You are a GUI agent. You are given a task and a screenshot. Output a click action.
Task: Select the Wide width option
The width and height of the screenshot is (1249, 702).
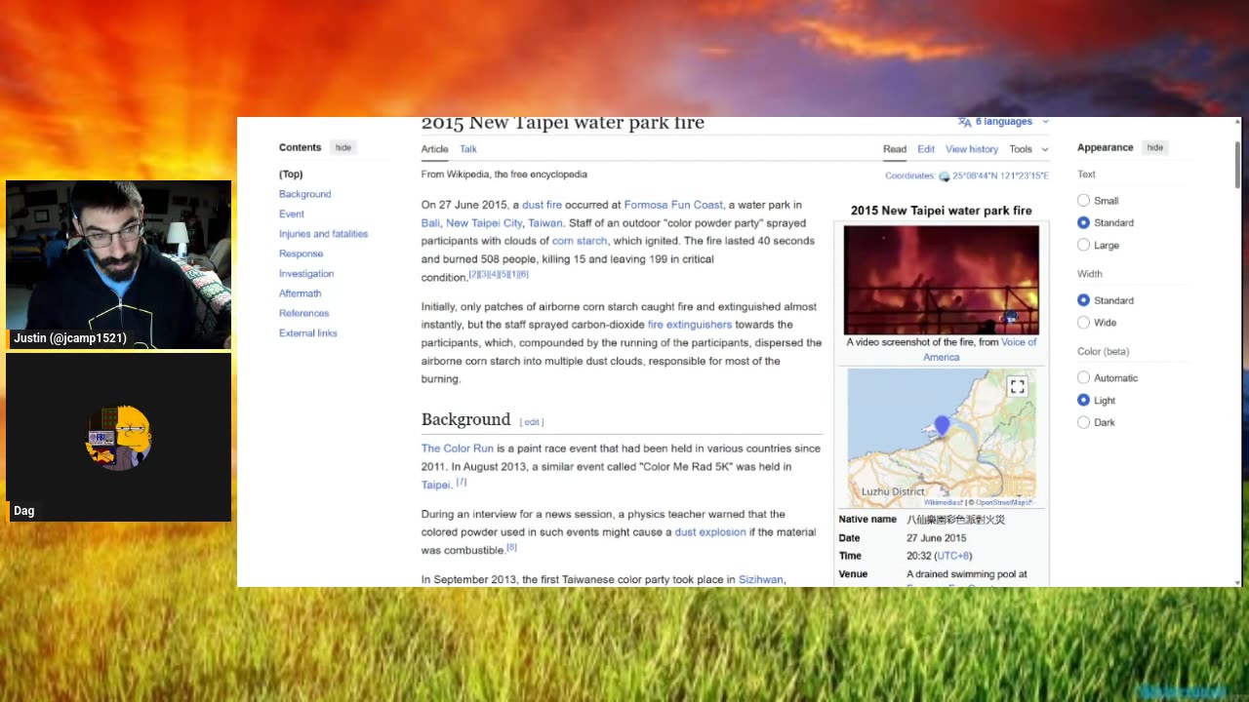pyautogui.click(x=1083, y=322)
